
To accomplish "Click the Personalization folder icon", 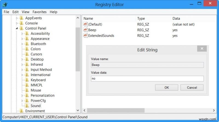I will coord(27,95).
